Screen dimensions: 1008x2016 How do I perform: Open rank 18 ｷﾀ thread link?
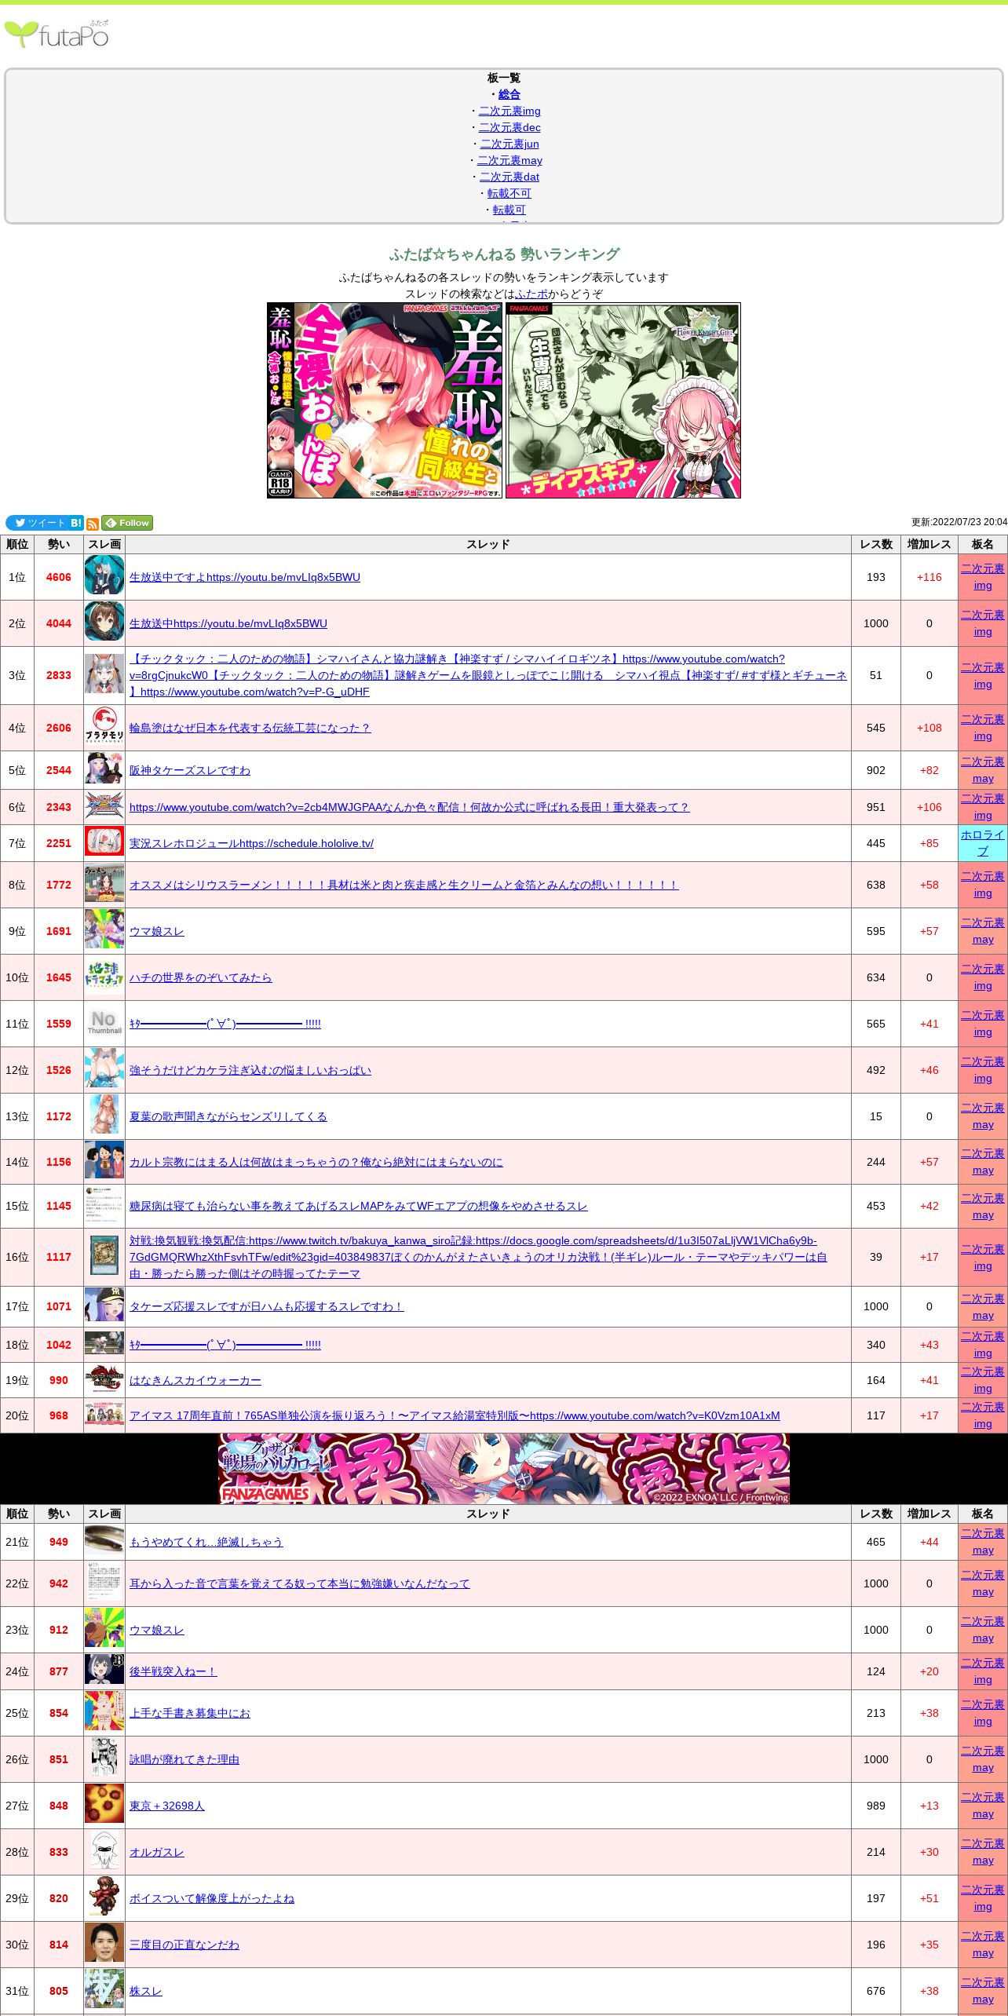[225, 1345]
